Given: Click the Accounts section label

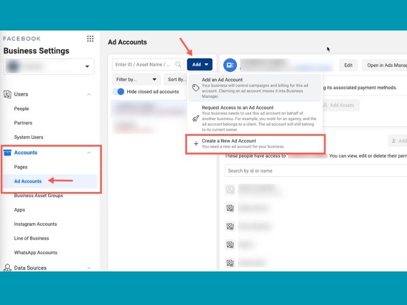Looking at the screenshot, I should pos(26,152).
